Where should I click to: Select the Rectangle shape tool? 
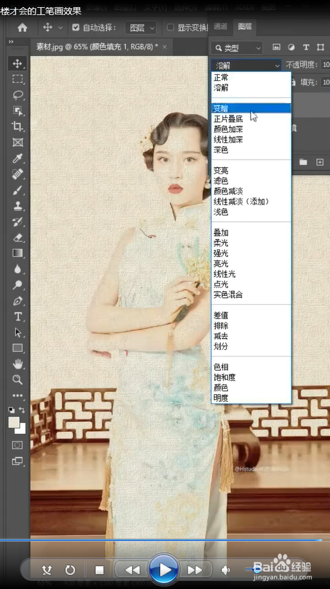[x=17, y=348]
